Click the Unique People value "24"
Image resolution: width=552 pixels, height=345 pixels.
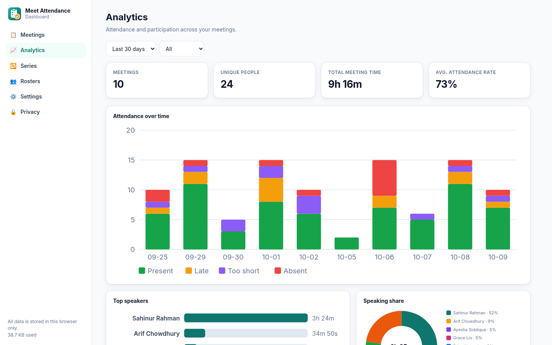[x=227, y=84]
